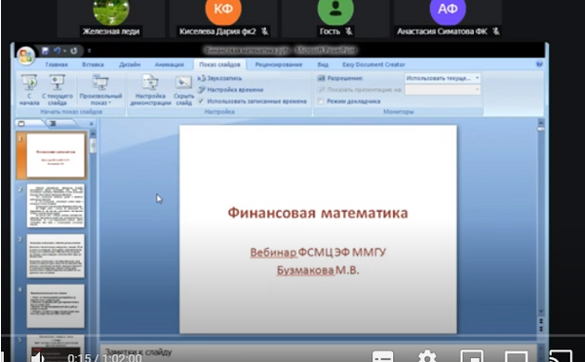Screen dimensions: 585x362
Task: Click the main slide vertical scrollbar thumb
Action: (x=540, y=129)
